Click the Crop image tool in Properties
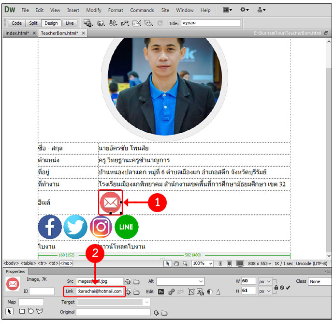The height and width of the screenshot is (323, 334). tap(192, 292)
